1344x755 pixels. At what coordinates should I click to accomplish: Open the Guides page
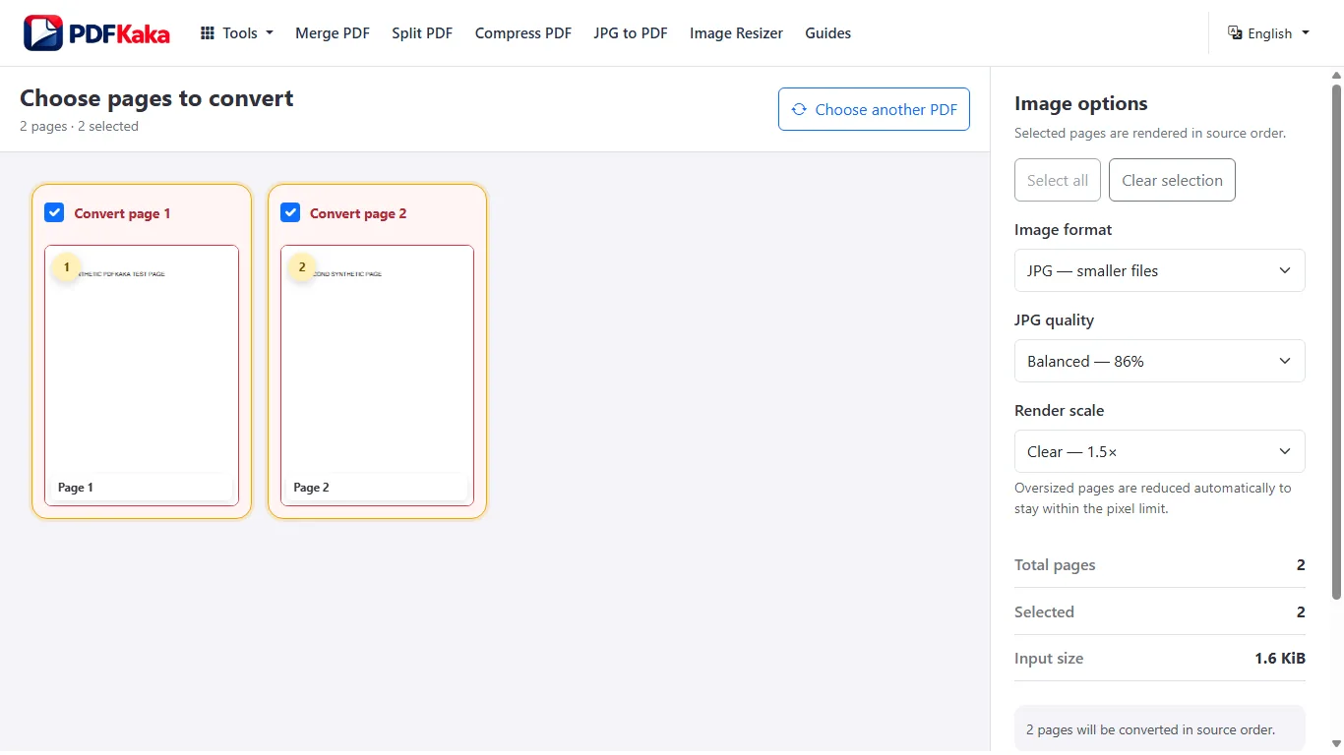tap(827, 33)
